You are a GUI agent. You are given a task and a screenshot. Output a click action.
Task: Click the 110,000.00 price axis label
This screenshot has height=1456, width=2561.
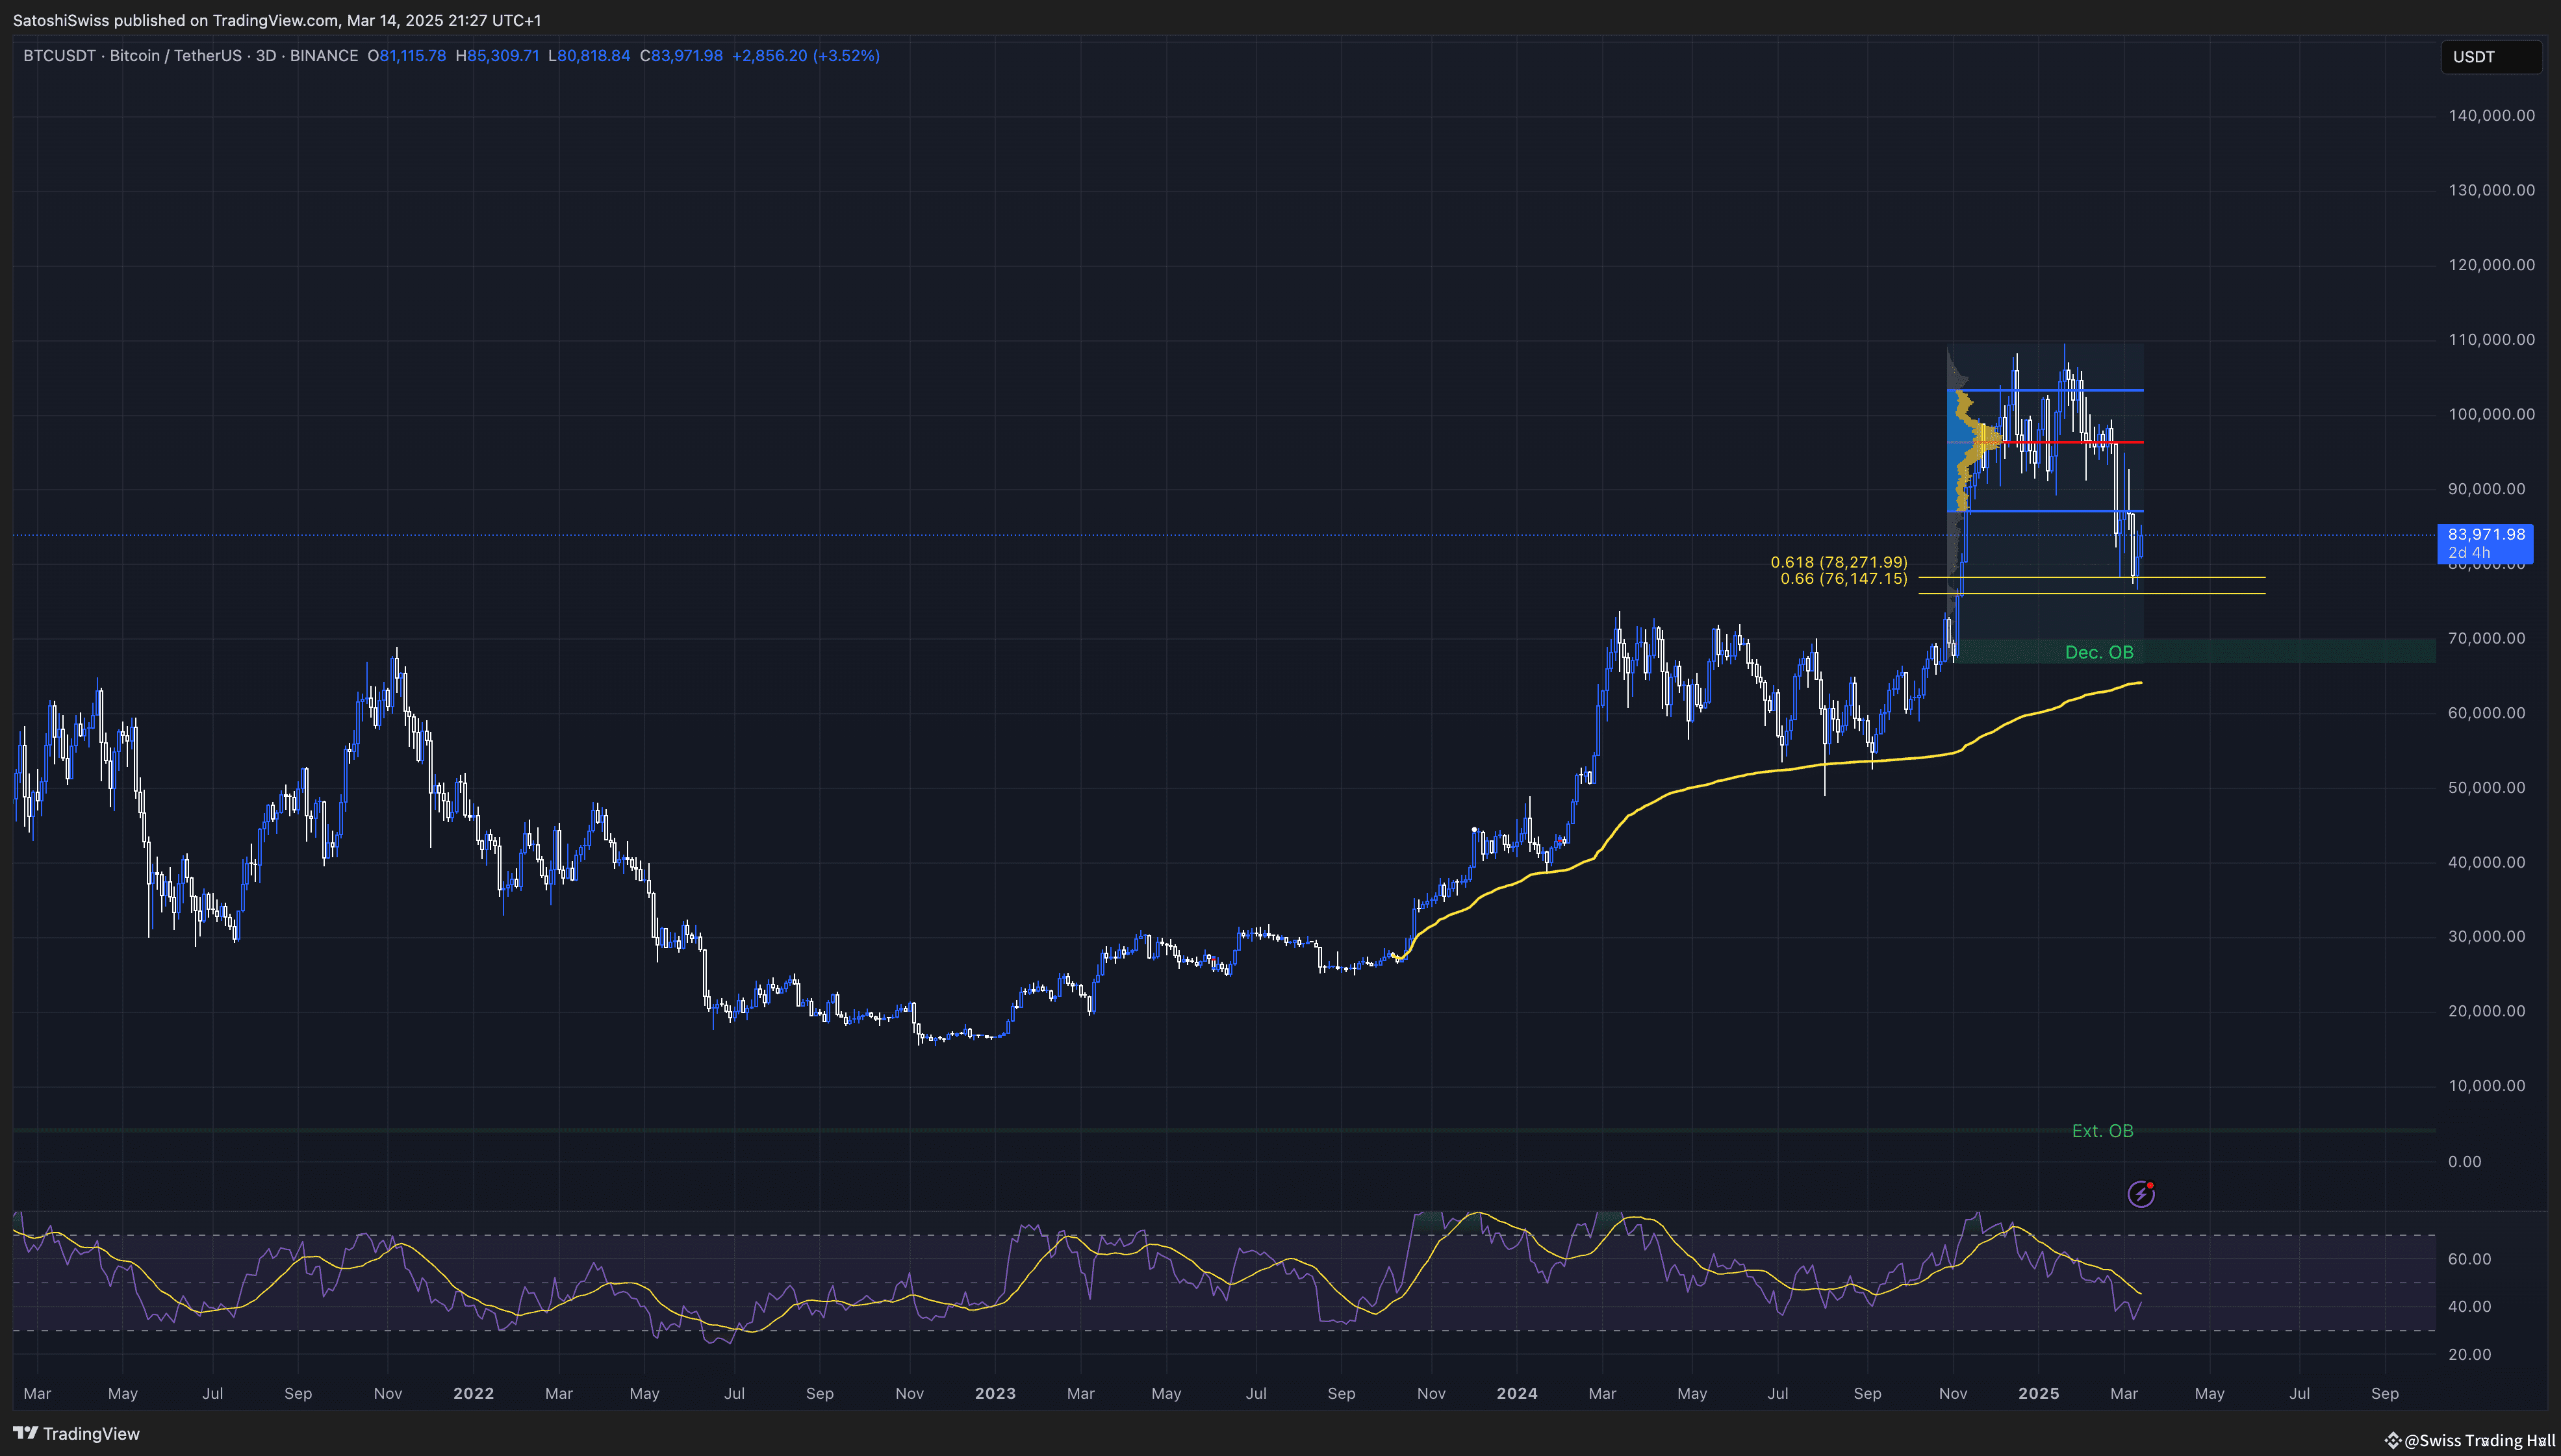(x=2491, y=339)
